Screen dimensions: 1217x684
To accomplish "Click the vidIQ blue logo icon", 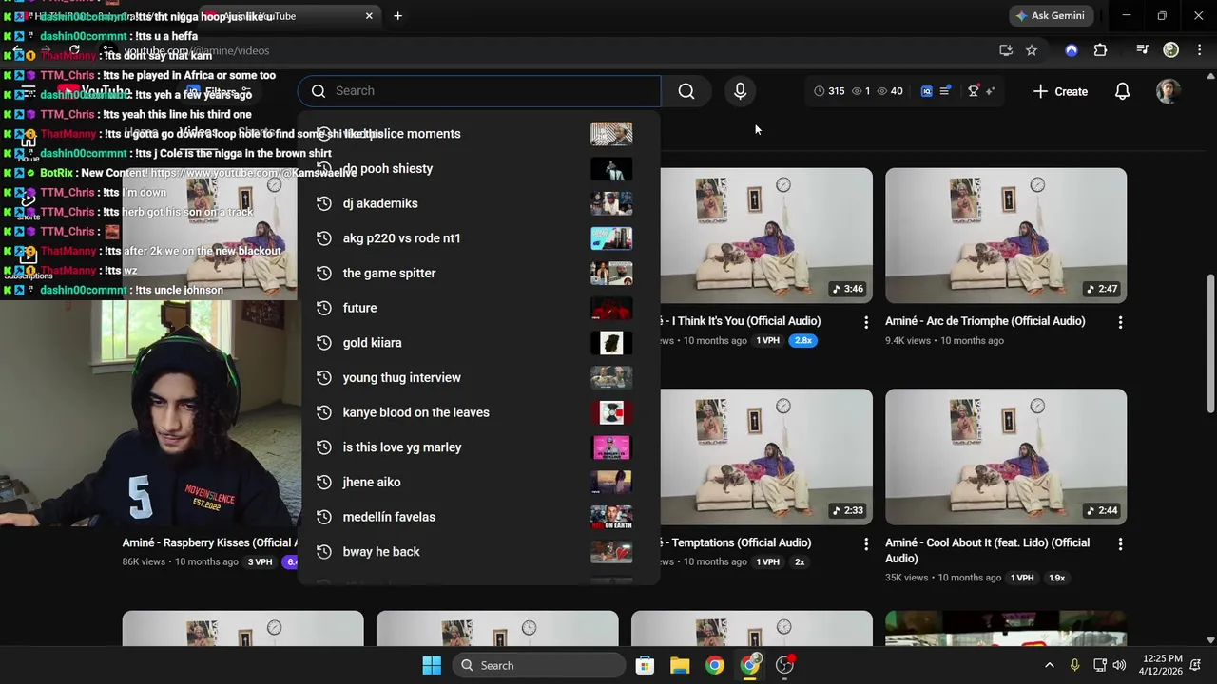I will (x=927, y=91).
